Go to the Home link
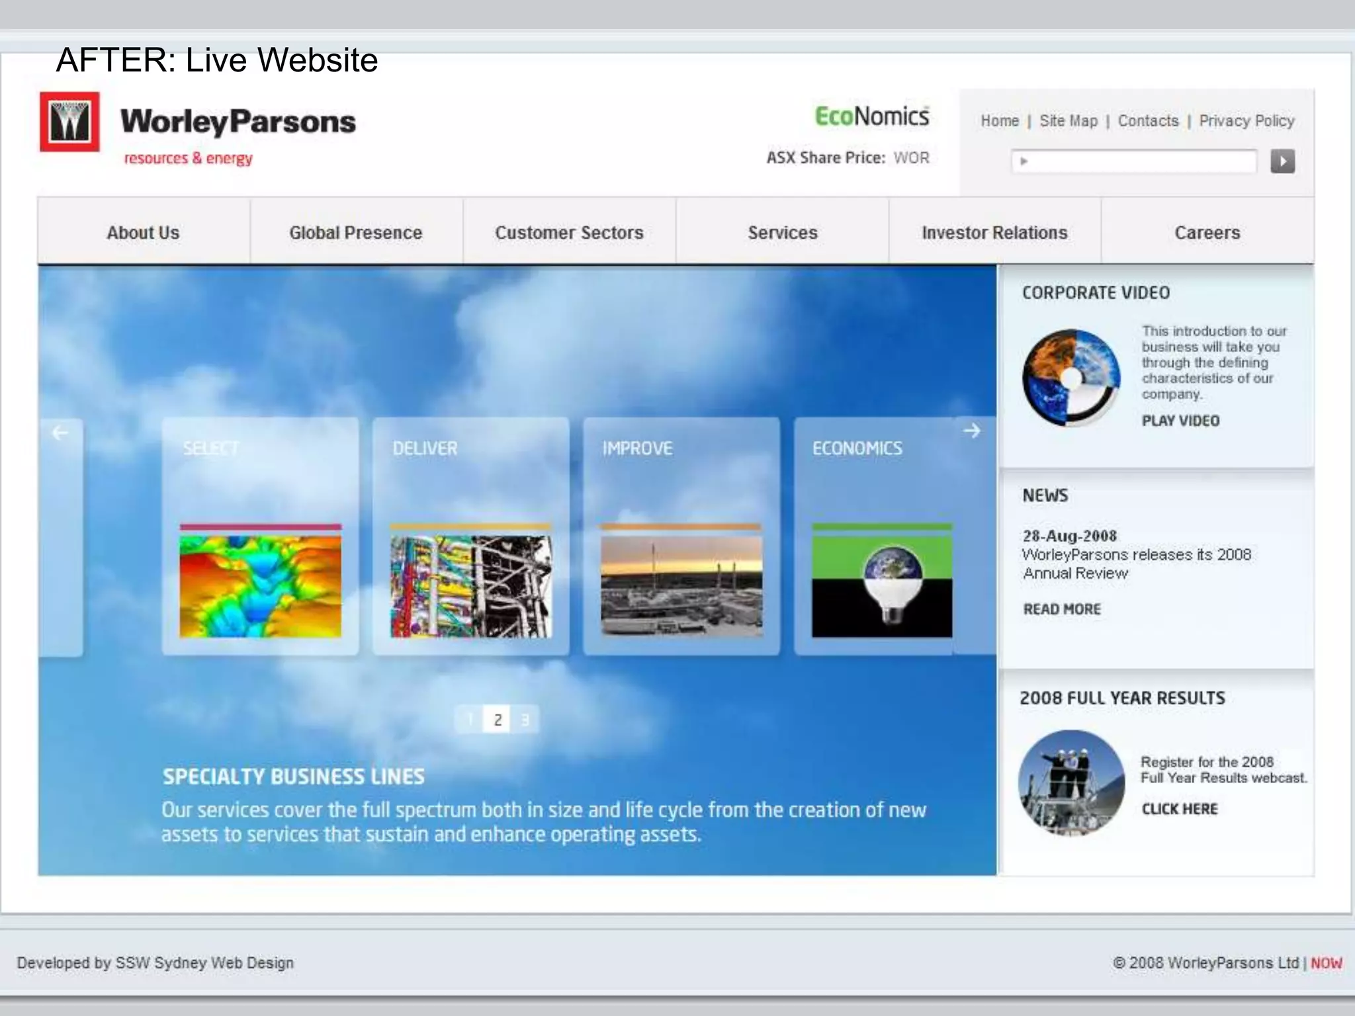The width and height of the screenshot is (1355, 1016). click(x=1000, y=121)
